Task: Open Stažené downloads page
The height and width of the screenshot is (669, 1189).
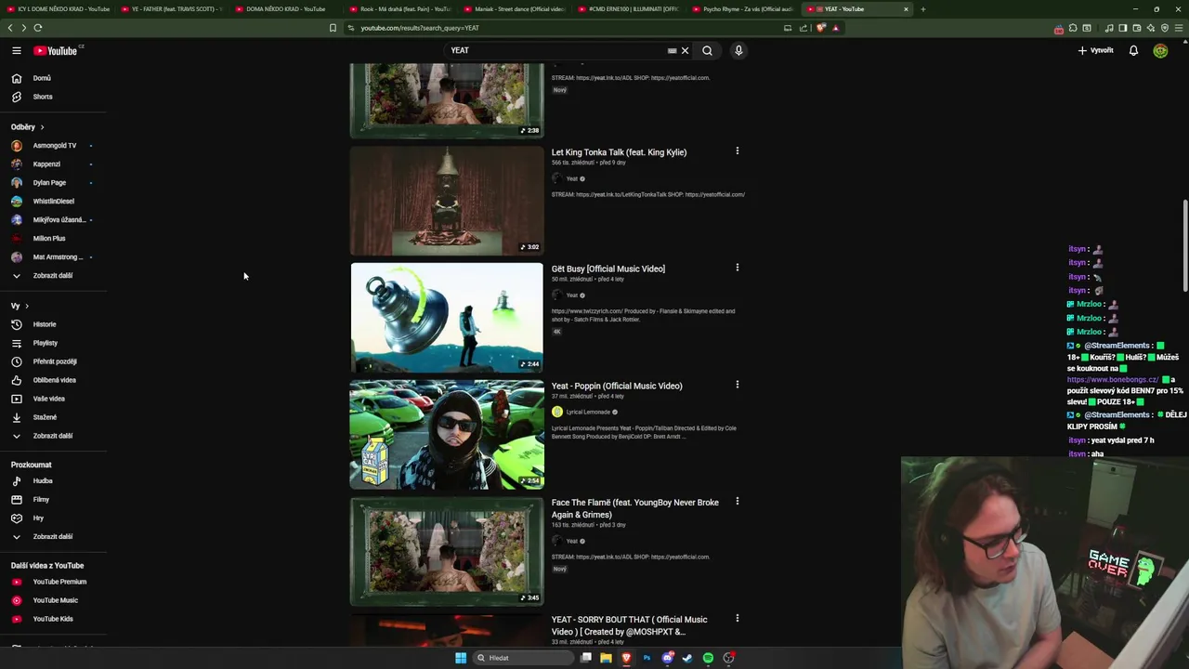Action: [45, 417]
